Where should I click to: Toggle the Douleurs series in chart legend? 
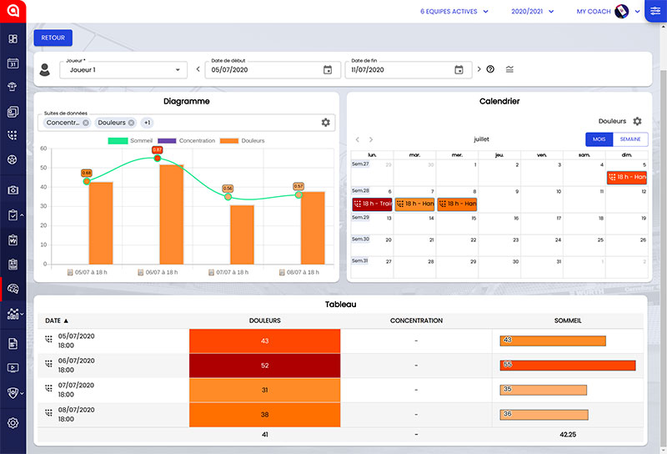[x=242, y=140]
